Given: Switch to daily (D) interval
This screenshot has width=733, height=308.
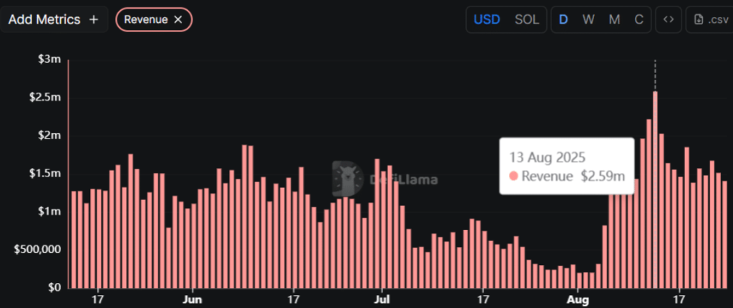Looking at the screenshot, I should (563, 19).
